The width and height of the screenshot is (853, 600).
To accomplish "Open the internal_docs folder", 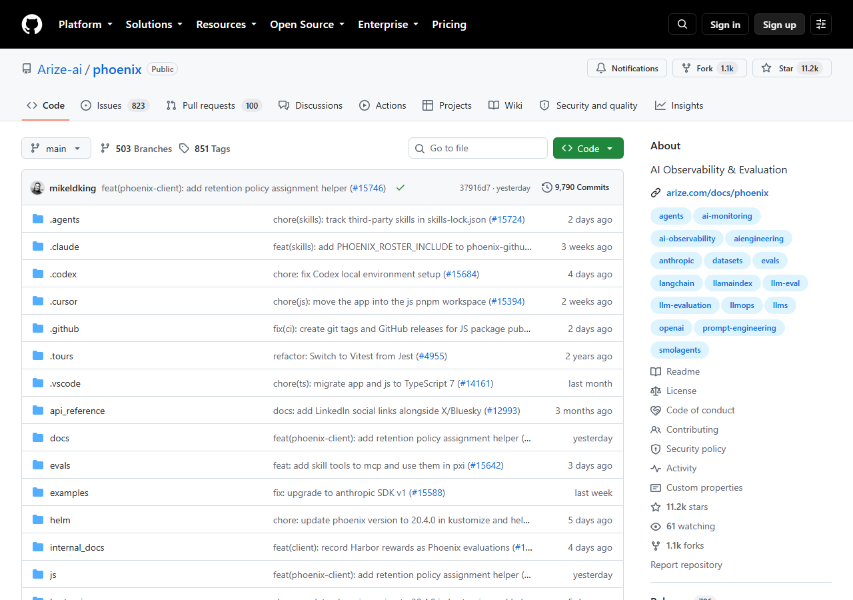I will click(77, 547).
